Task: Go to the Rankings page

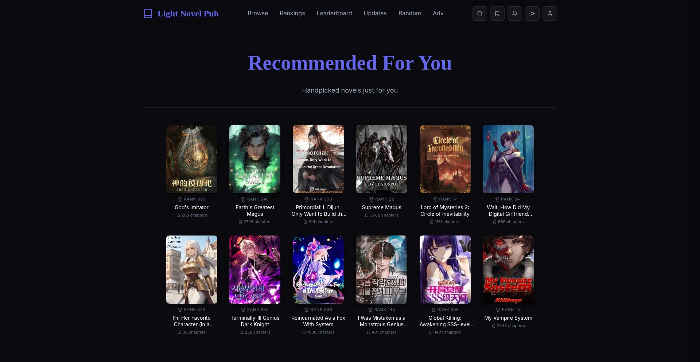Action: pos(292,13)
